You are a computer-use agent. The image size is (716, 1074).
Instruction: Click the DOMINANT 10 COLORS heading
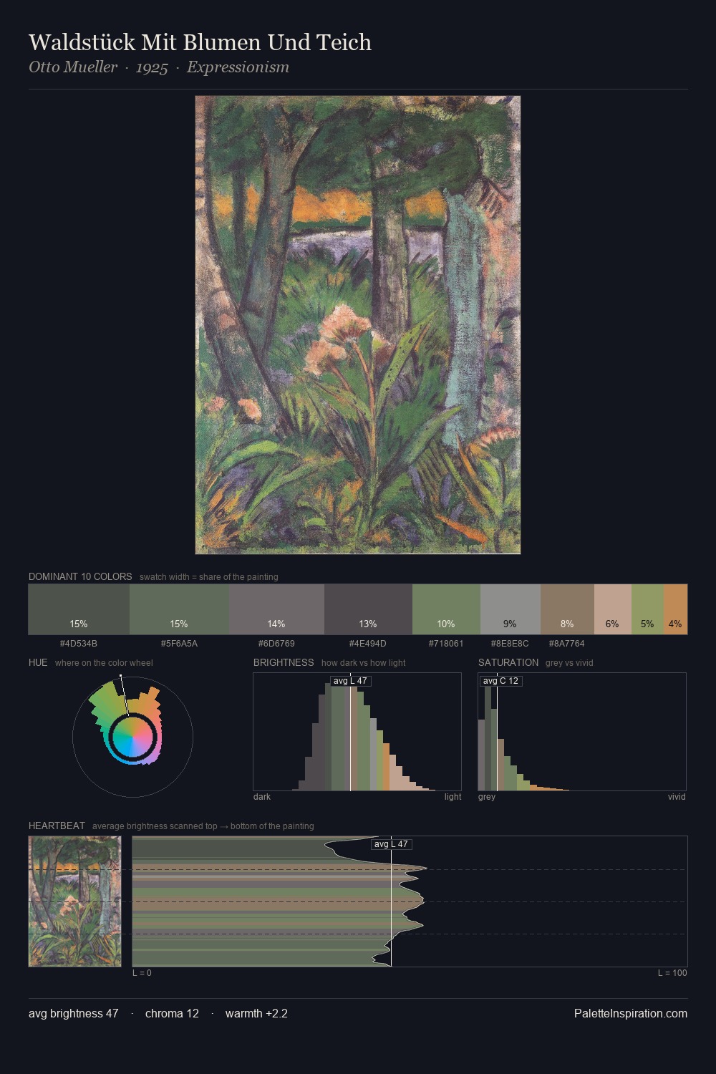tap(80, 576)
